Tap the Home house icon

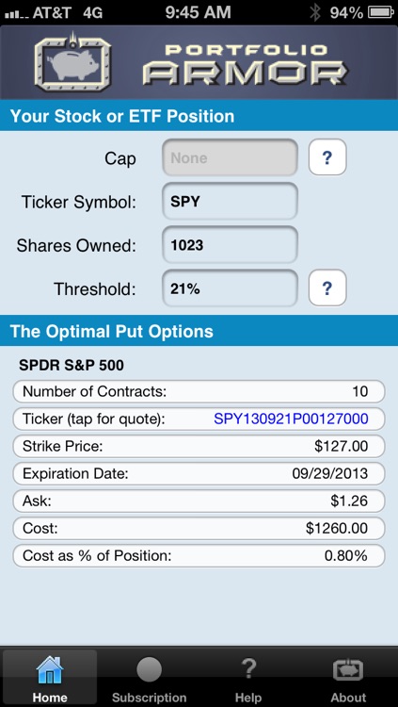50,669
